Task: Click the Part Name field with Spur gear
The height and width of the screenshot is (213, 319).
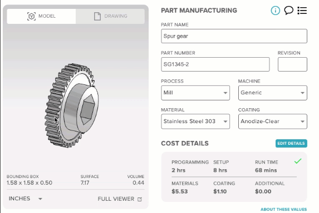Action: coord(234,36)
